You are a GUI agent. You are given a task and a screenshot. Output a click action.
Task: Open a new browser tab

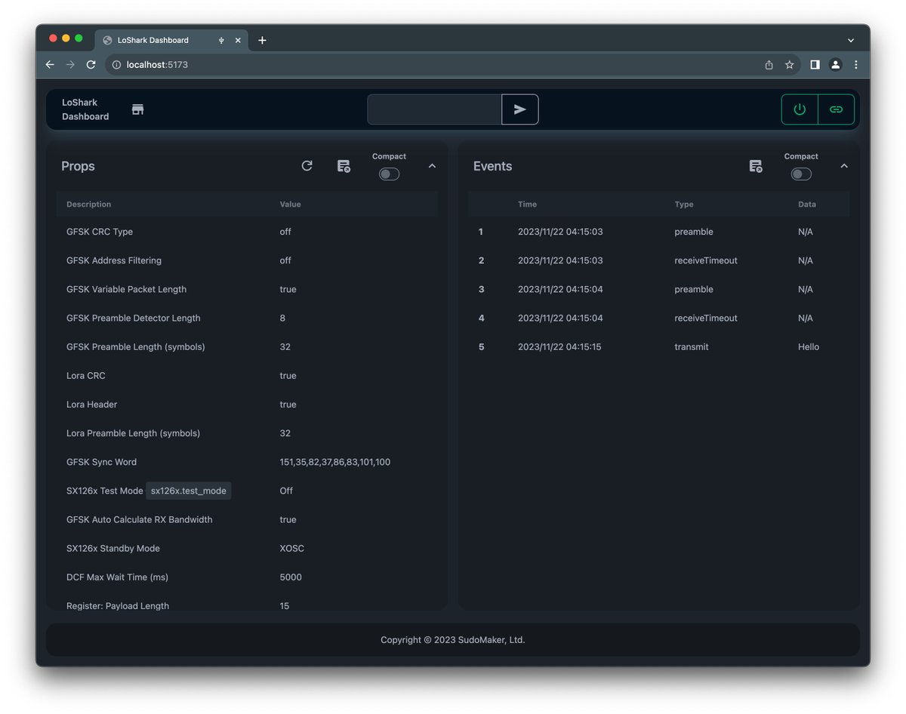tap(262, 40)
